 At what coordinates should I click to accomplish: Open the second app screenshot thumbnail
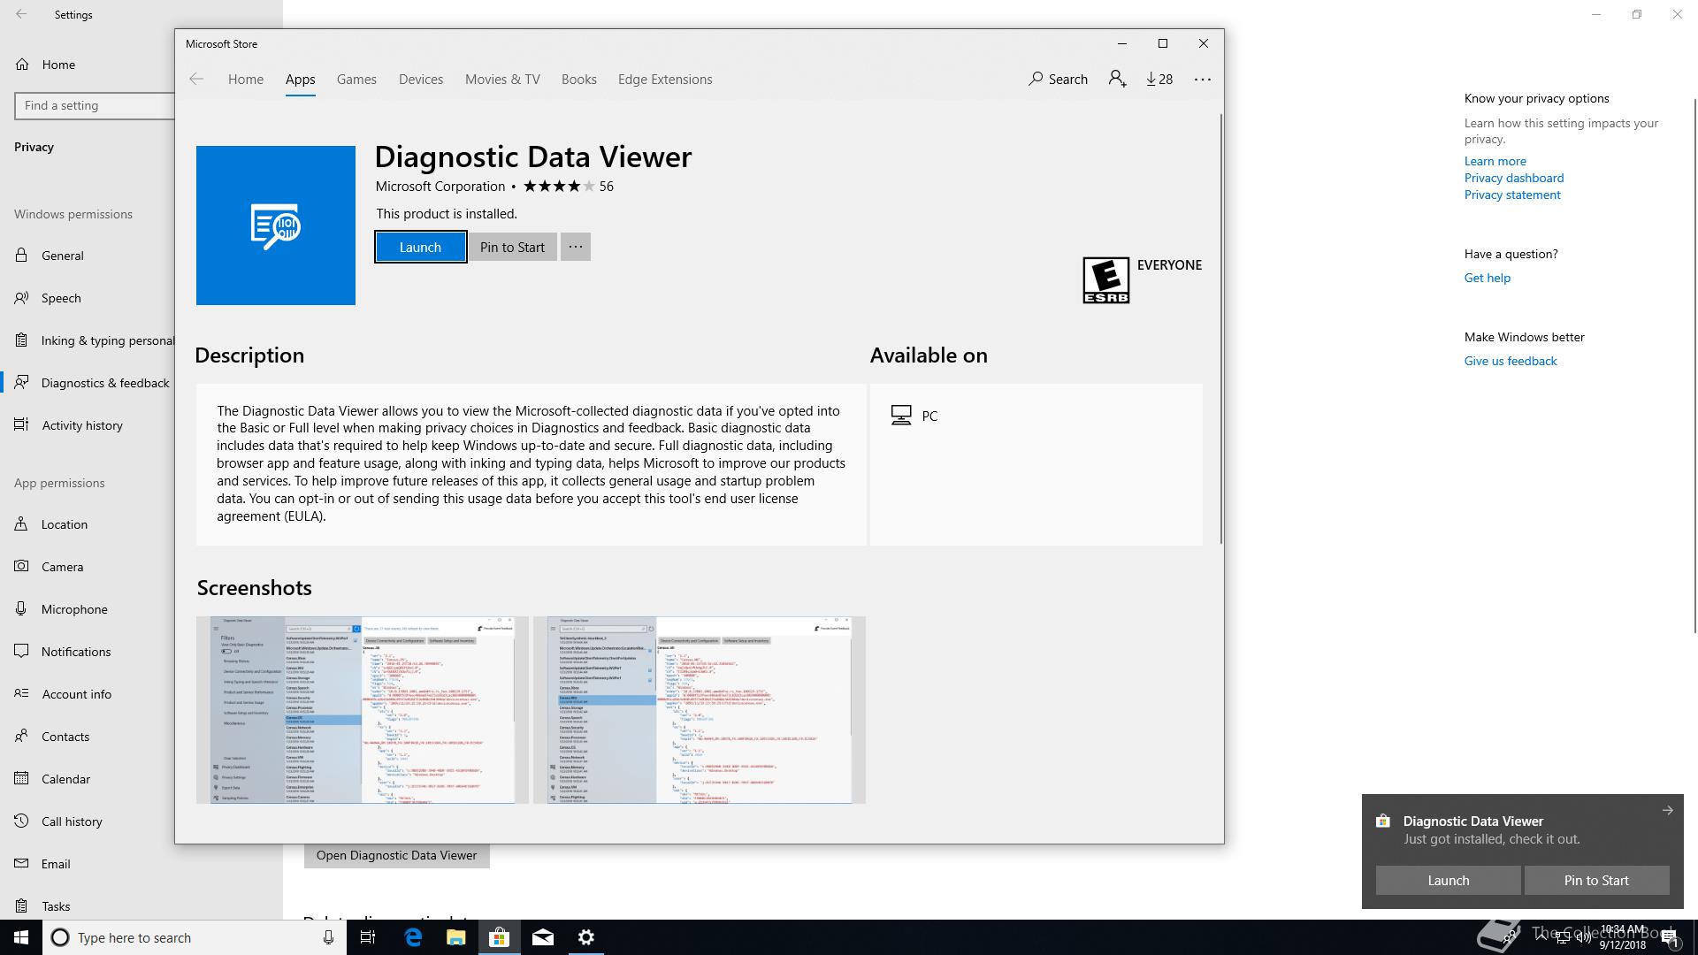point(700,710)
